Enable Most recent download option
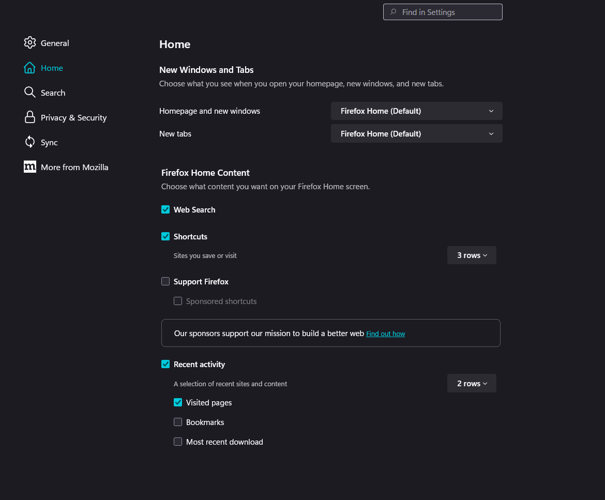The height and width of the screenshot is (500, 605). pyautogui.click(x=178, y=442)
